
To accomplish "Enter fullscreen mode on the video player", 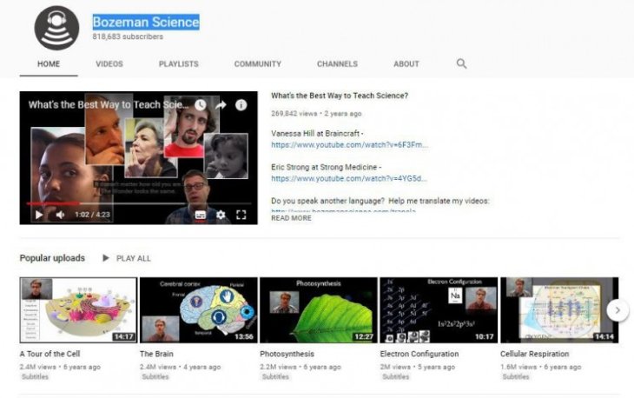I will 241,215.
